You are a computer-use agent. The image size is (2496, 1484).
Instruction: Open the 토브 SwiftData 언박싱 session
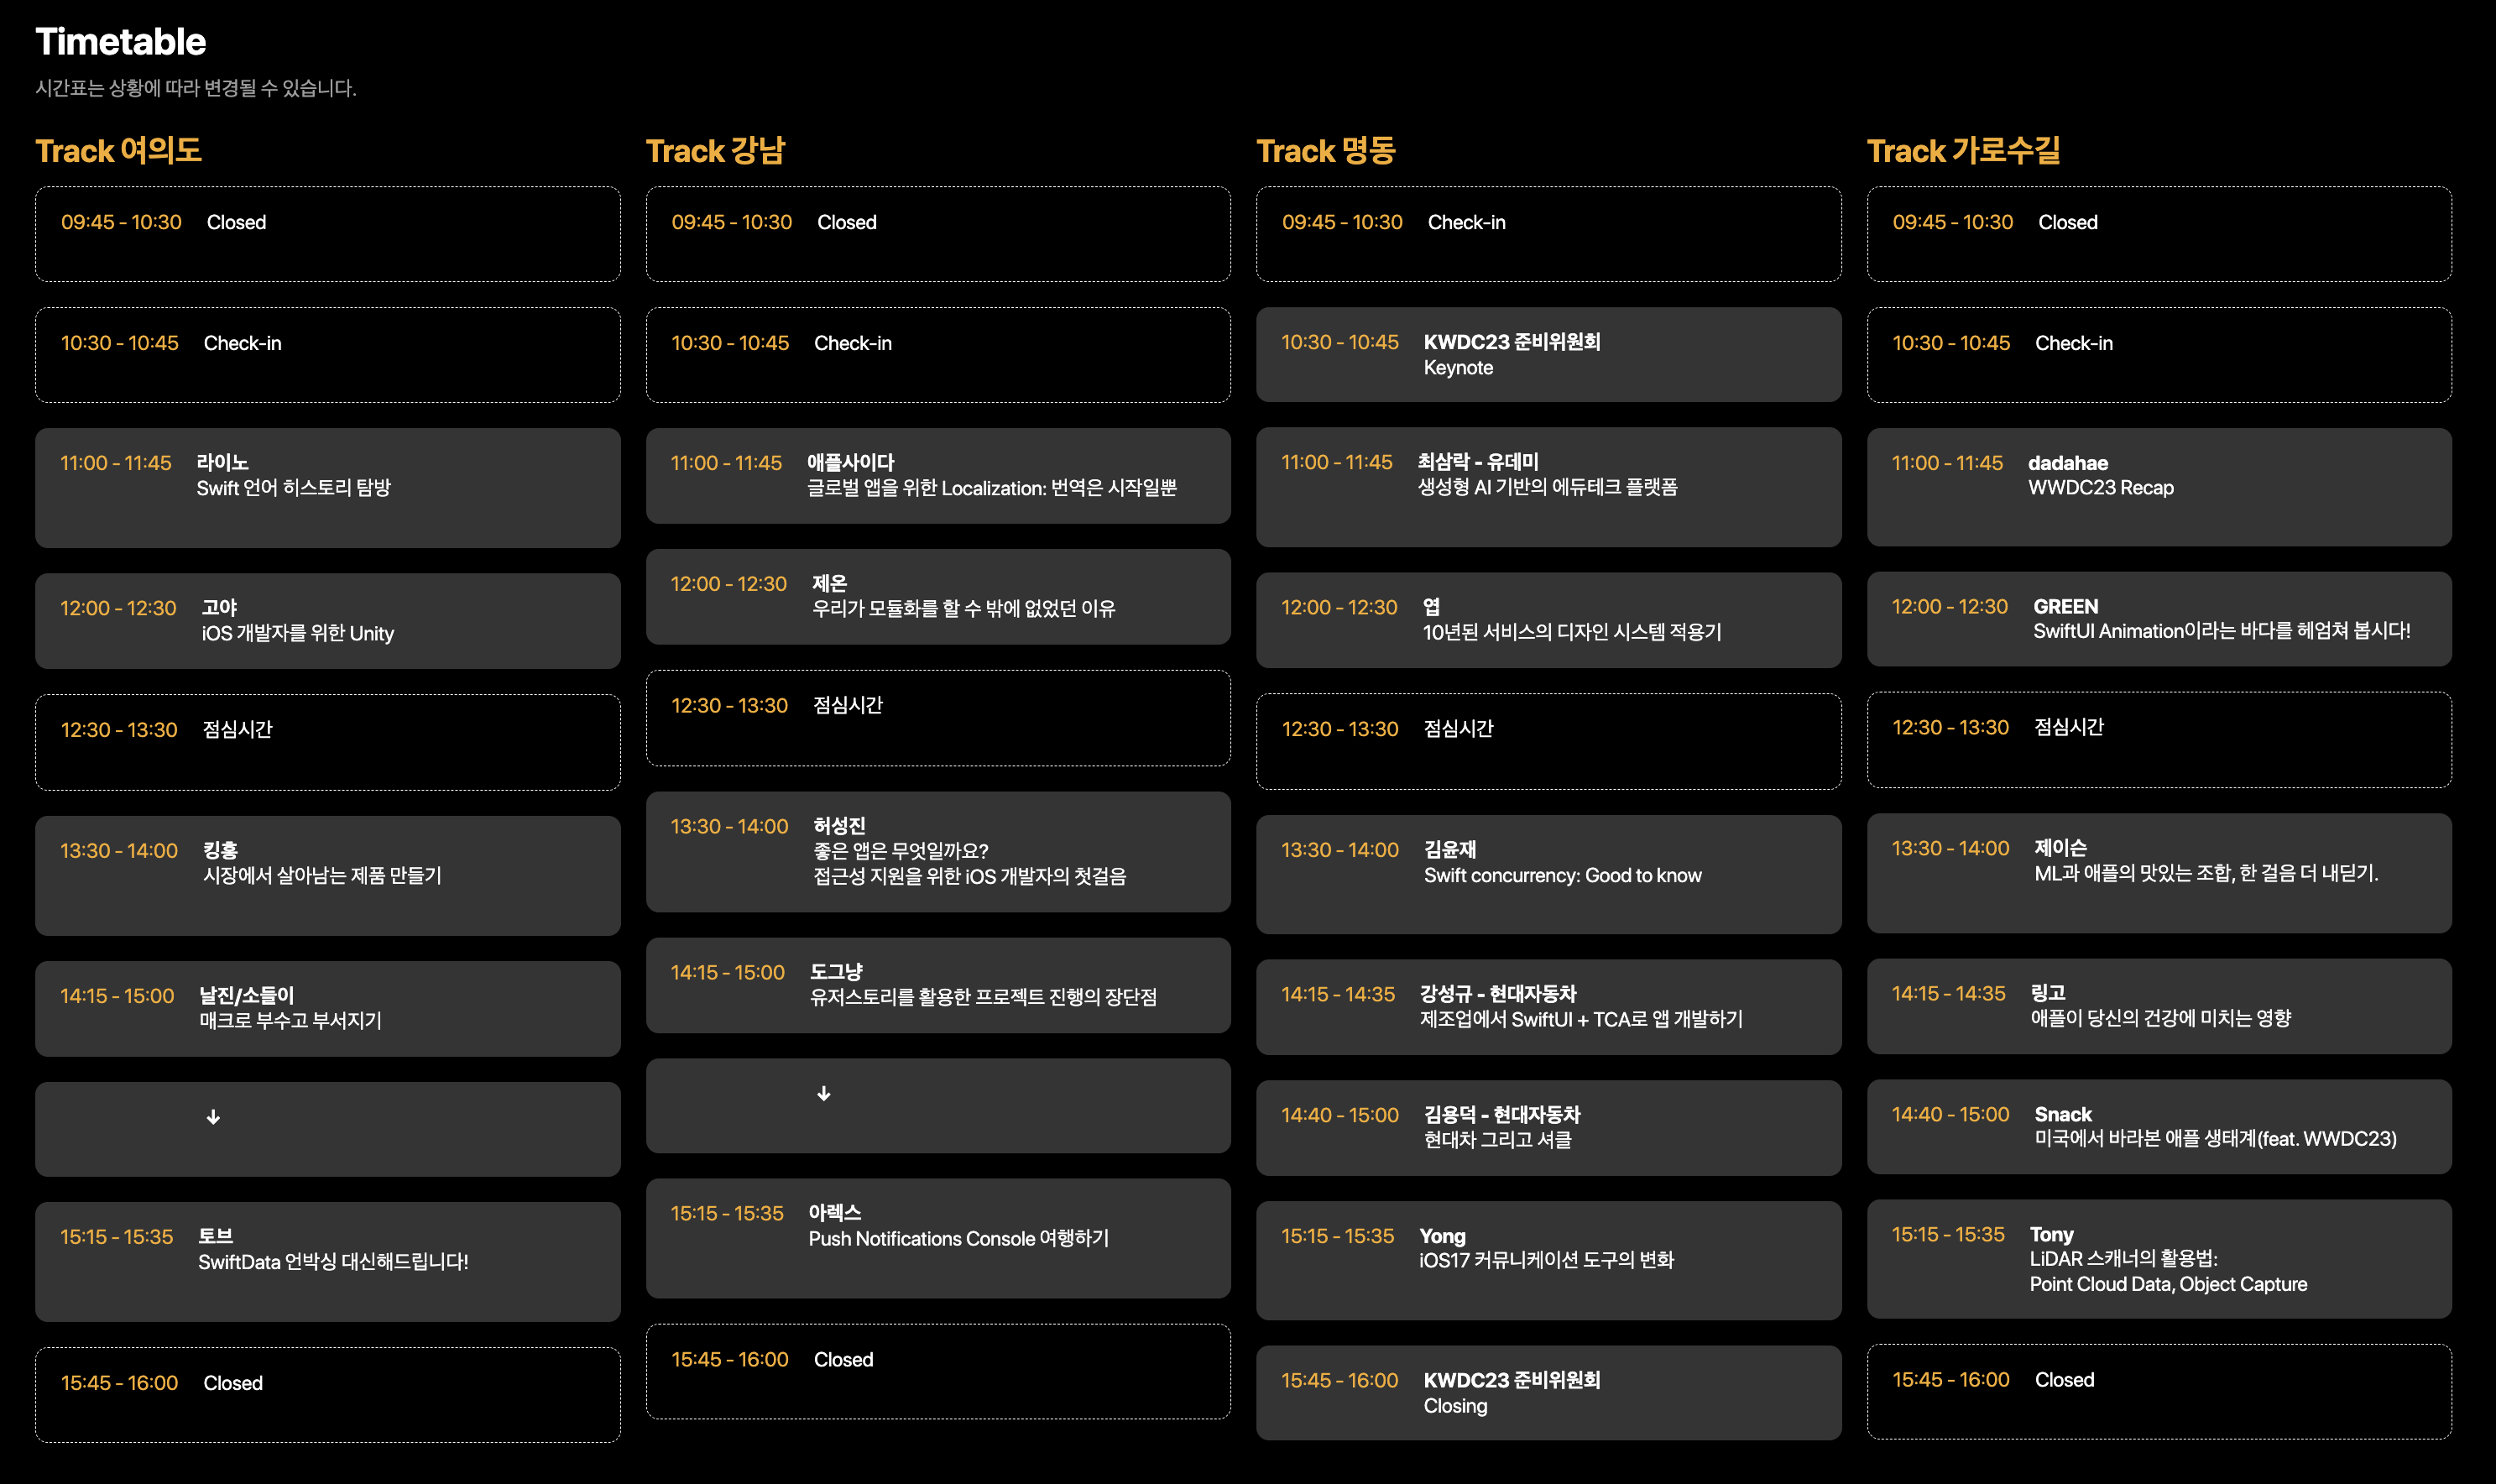coord(328,1262)
